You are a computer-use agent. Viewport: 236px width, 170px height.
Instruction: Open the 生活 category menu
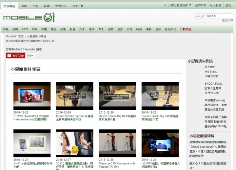158,29
